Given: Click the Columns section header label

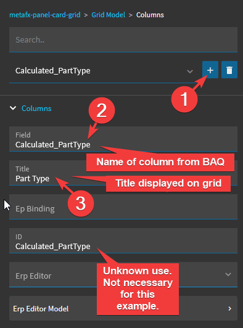Looking at the screenshot, I should pos(36,109).
